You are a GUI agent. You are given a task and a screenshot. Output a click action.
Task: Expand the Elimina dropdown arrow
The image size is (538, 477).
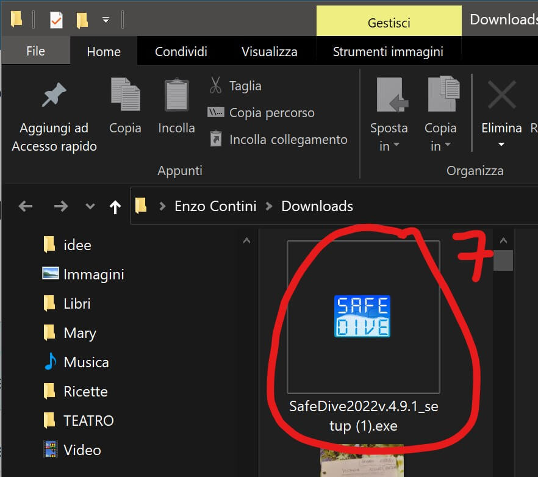(x=501, y=145)
